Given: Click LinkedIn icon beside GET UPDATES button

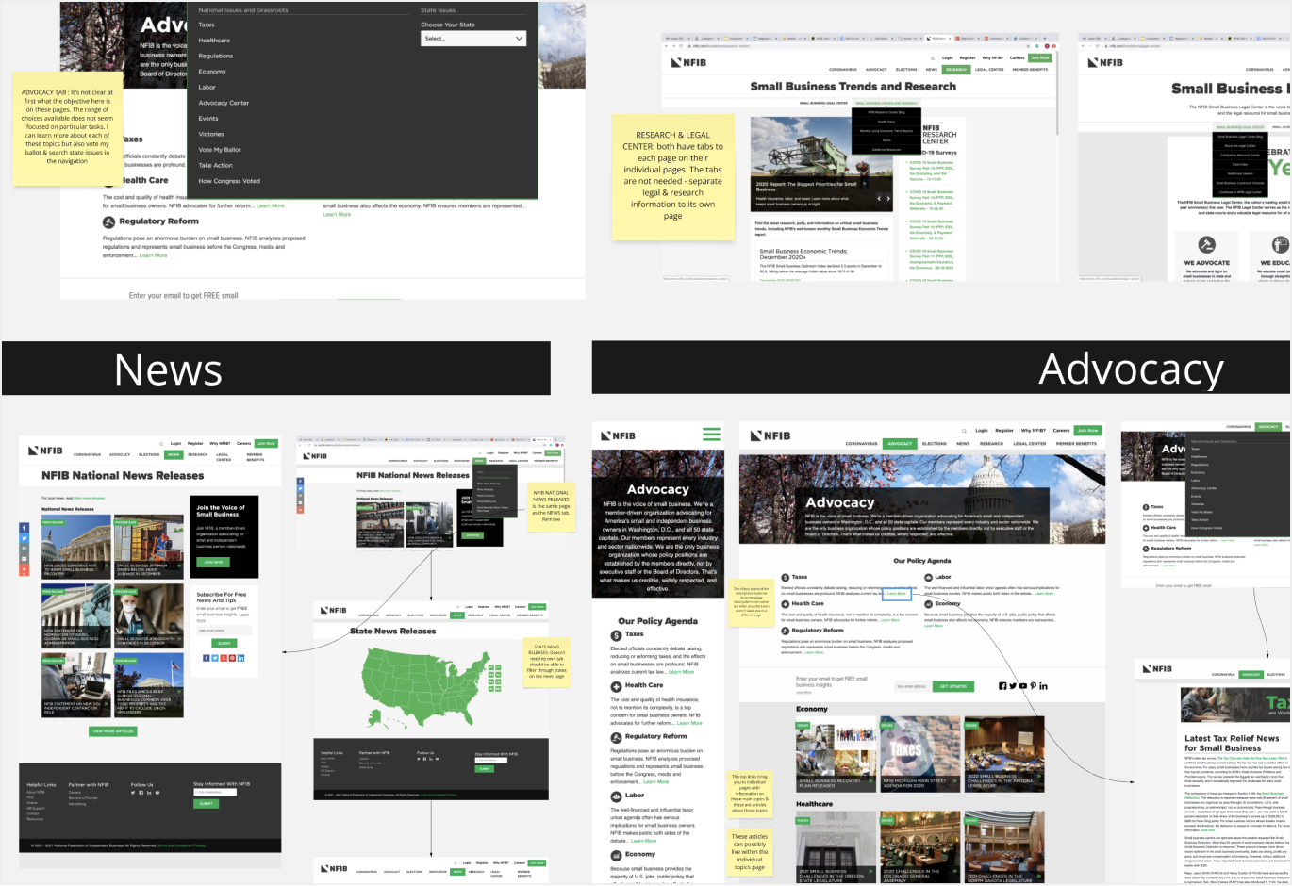Looking at the screenshot, I should coord(1043,686).
